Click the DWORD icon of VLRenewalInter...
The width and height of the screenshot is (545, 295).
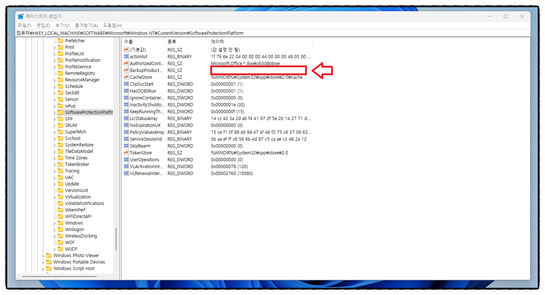coord(126,173)
